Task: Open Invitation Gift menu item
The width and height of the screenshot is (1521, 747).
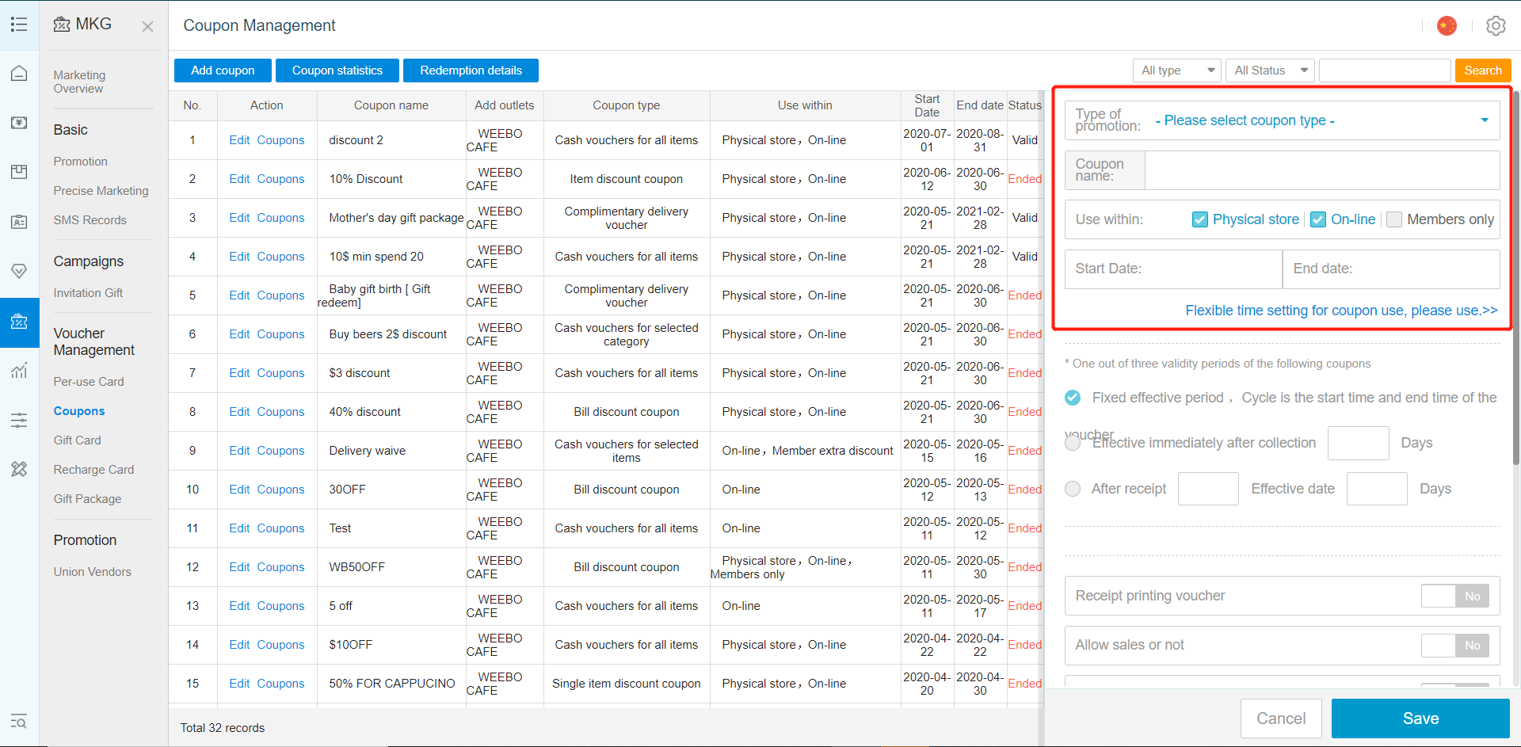Action: [88, 293]
